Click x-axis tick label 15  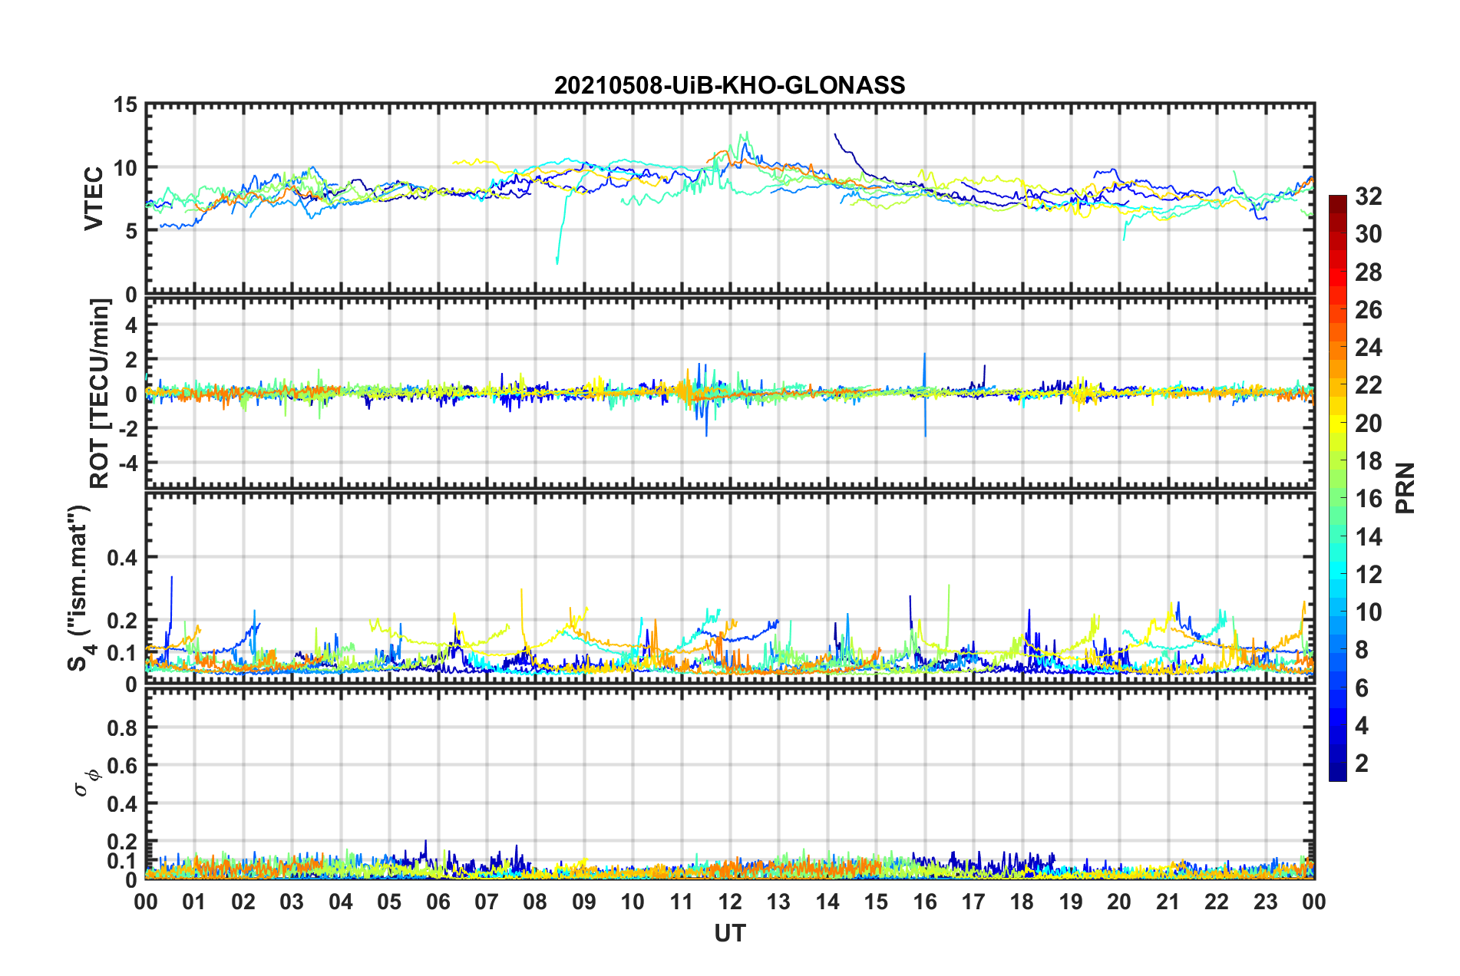[876, 902]
